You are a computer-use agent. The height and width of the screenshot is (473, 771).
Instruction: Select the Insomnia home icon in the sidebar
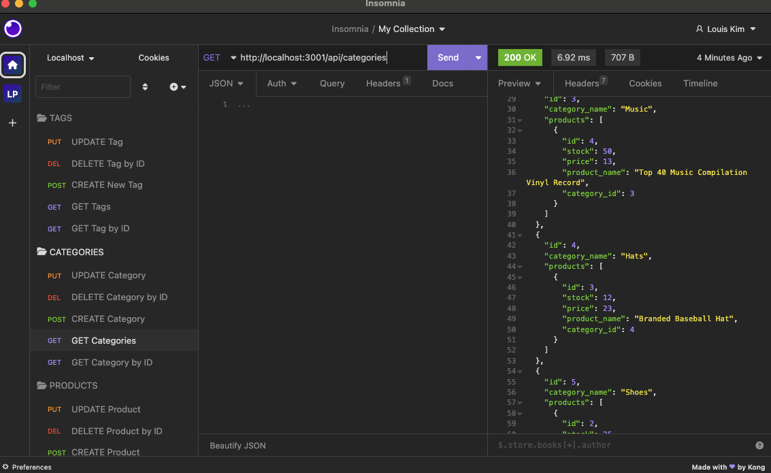(12, 64)
